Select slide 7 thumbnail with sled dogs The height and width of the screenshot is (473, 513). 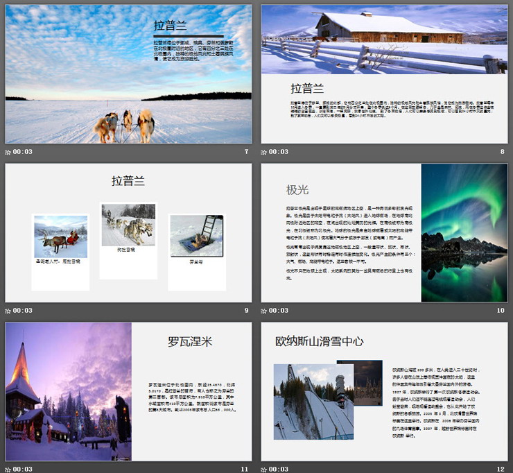tap(128, 74)
